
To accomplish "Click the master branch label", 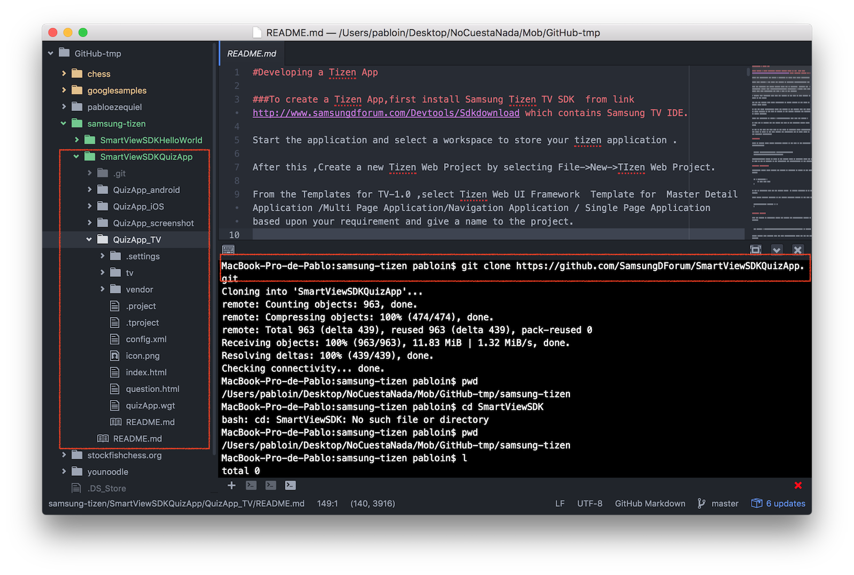I will tap(724, 503).
